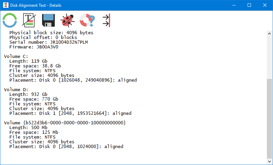Click the red arrow exit icon
Image resolution: width=273 pixels, height=165 pixels.
click(106, 20)
